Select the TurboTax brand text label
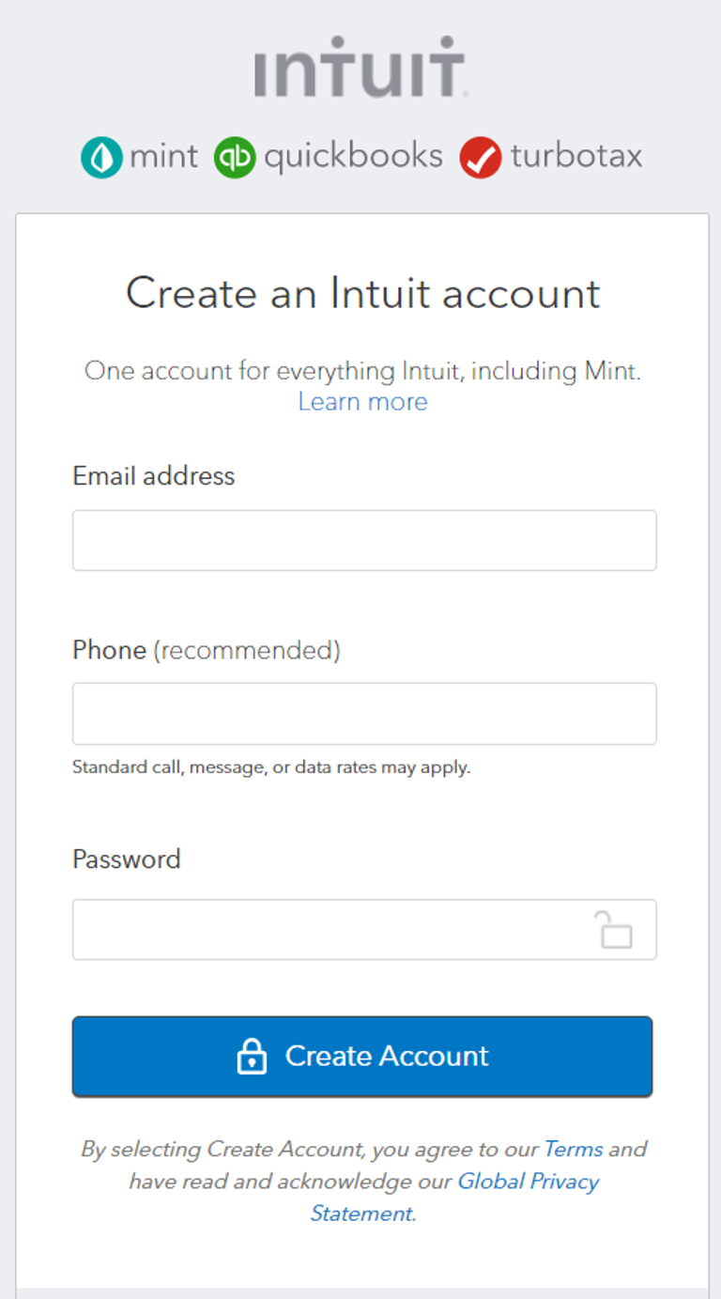Image resolution: width=721 pixels, height=1299 pixels. click(x=575, y=156)
